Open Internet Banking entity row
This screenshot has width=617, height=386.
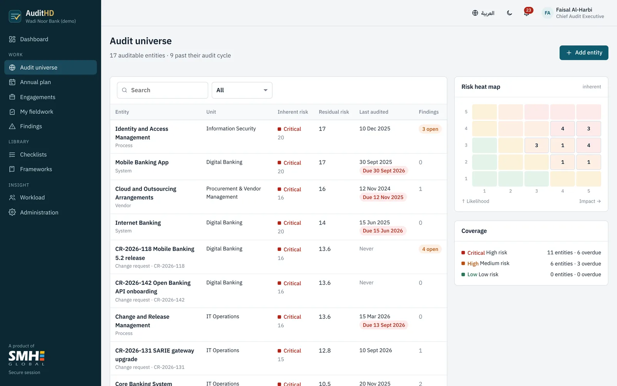tap(278, 227)
